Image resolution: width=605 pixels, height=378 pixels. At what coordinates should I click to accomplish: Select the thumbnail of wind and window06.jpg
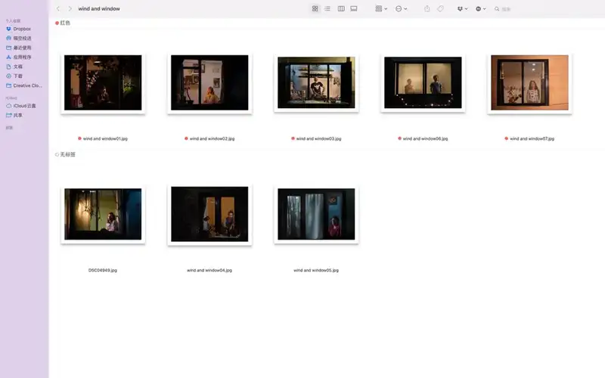(423, 82)
